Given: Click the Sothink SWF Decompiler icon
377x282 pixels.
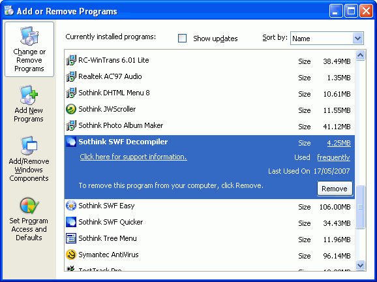Looking at the screenshot, I should pyautogui.click(x=71, y=142).
